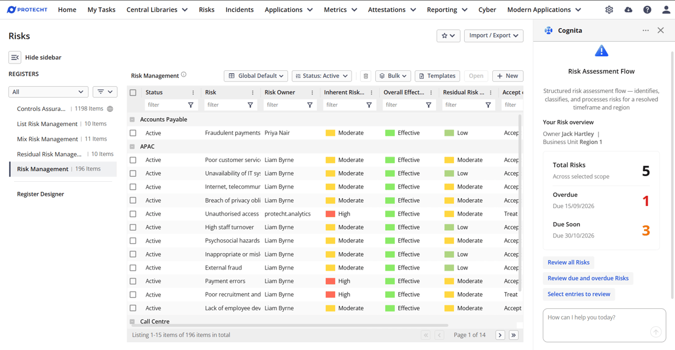Open the Incidents page
The height and width of the screenshot is (350, 675).
tap(240, 10)
